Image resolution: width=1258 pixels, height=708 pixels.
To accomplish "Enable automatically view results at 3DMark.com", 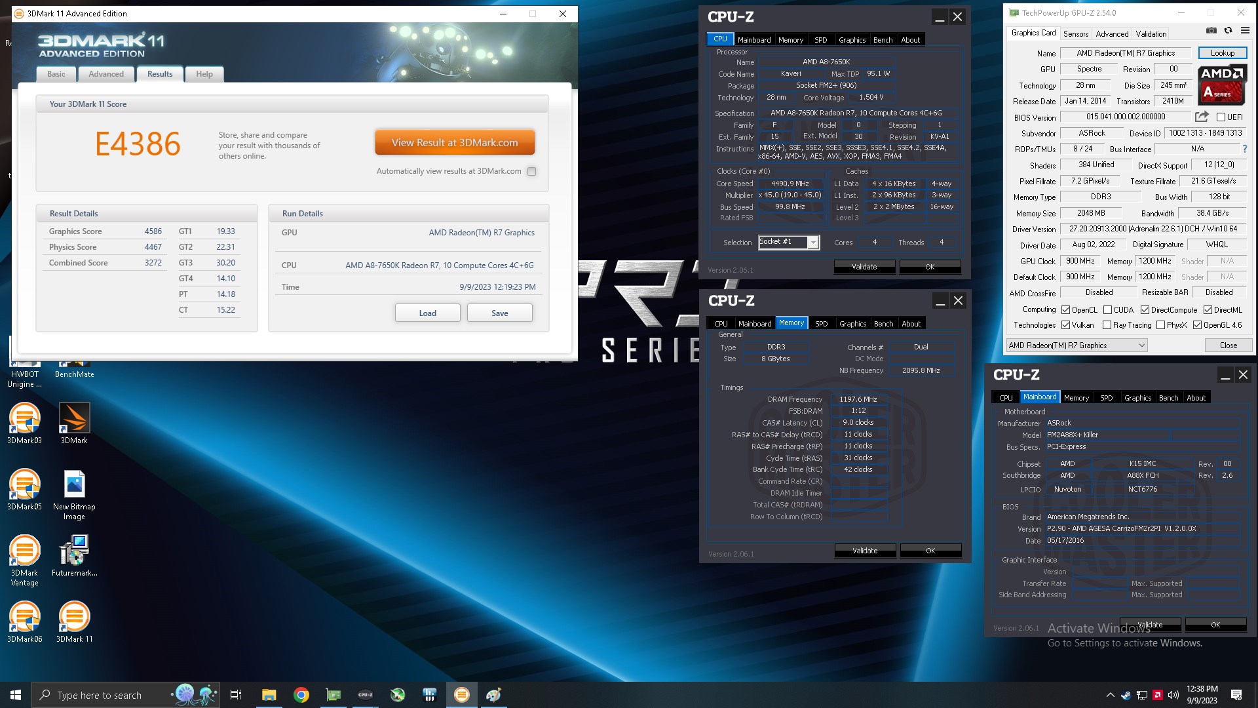I will click(532, 171).
